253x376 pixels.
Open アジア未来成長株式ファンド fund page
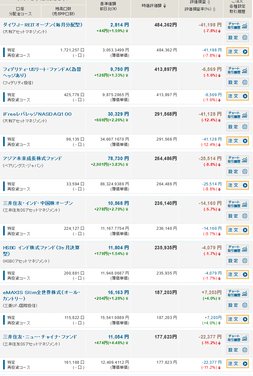point(32,159)
